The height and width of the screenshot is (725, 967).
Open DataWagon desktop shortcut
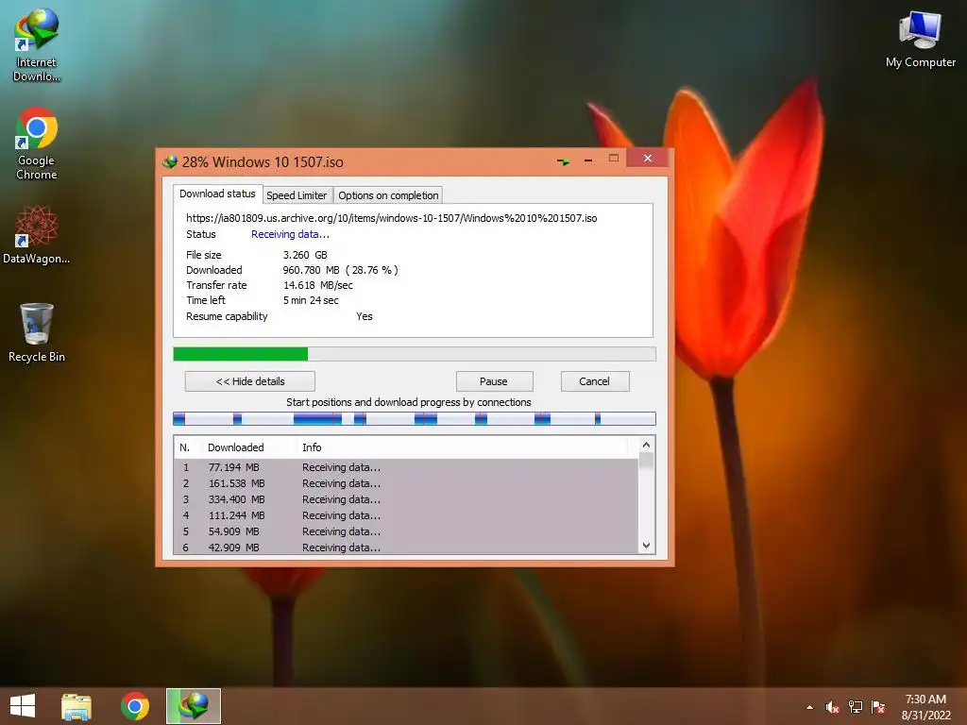click(x=37, y=235)
